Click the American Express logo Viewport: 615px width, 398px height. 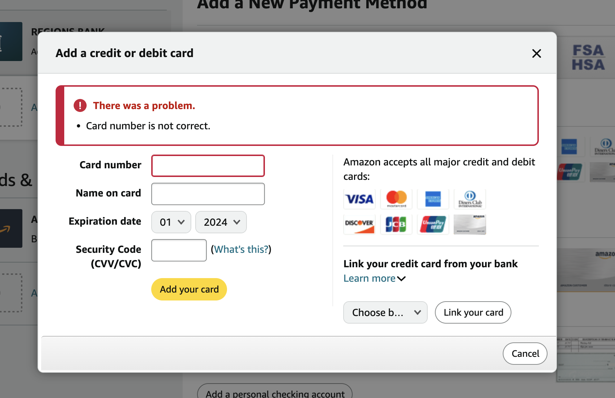433,199
